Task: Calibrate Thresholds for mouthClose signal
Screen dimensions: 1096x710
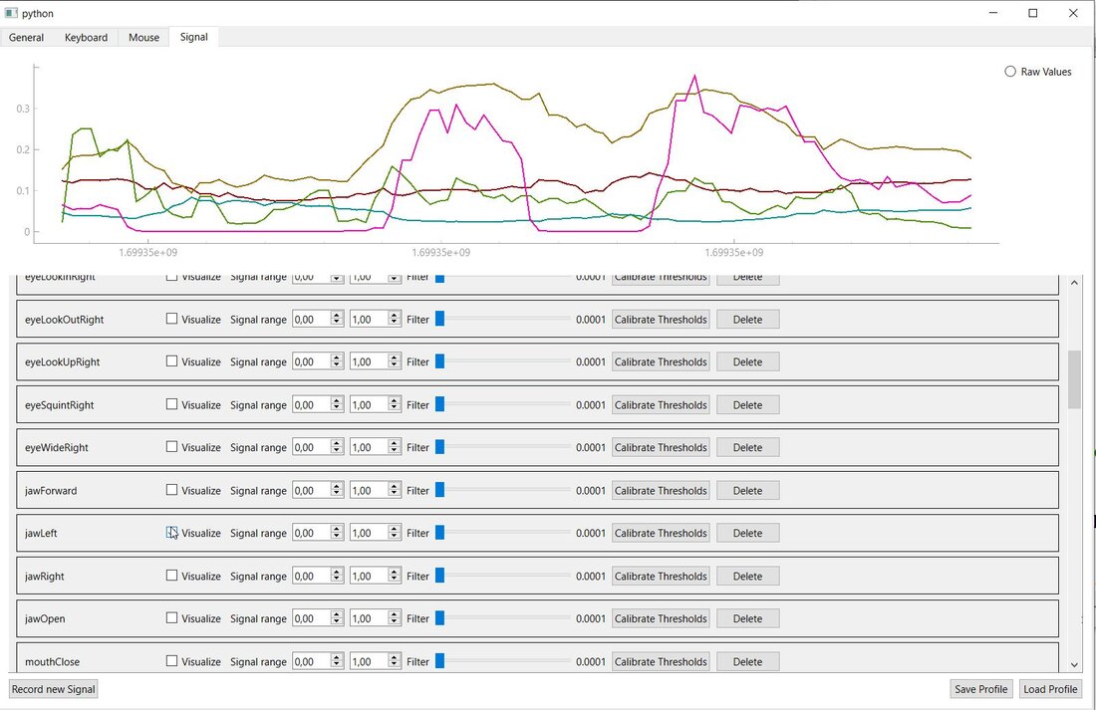Action: (661, 661)
